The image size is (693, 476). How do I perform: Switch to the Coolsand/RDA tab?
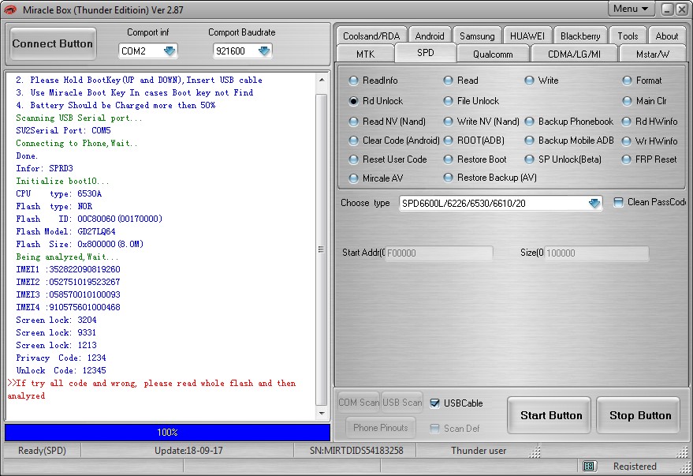click(x=371, y=36)
